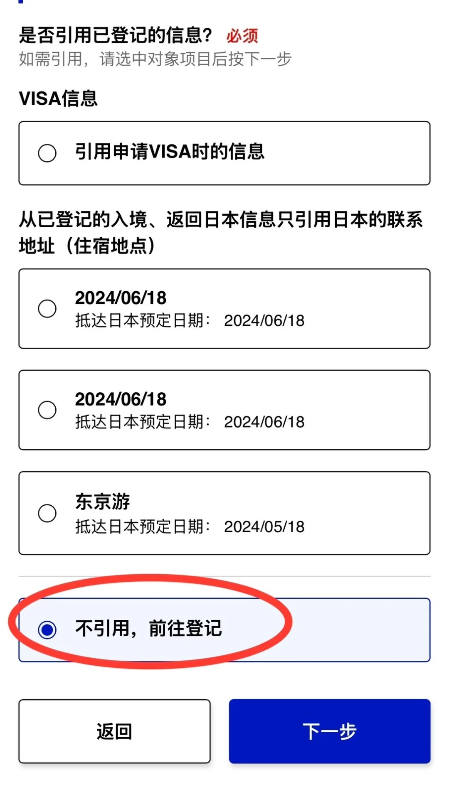The image size is (449, 792).
Task: Click the arrival date line in the upper 2024/06/18 card
Action: pyautogui.click(x=190, y=321)
